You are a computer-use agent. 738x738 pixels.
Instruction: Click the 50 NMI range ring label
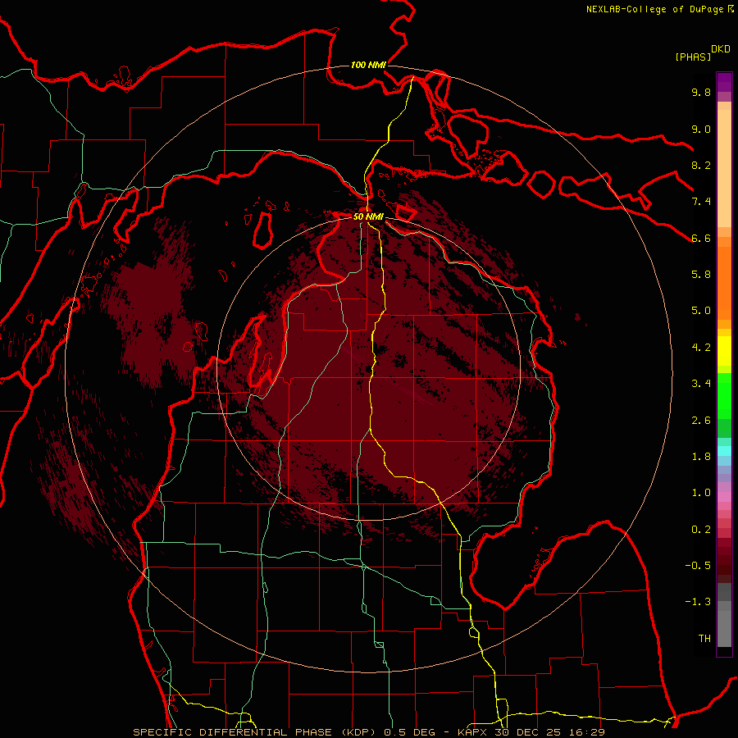[368, 217]
